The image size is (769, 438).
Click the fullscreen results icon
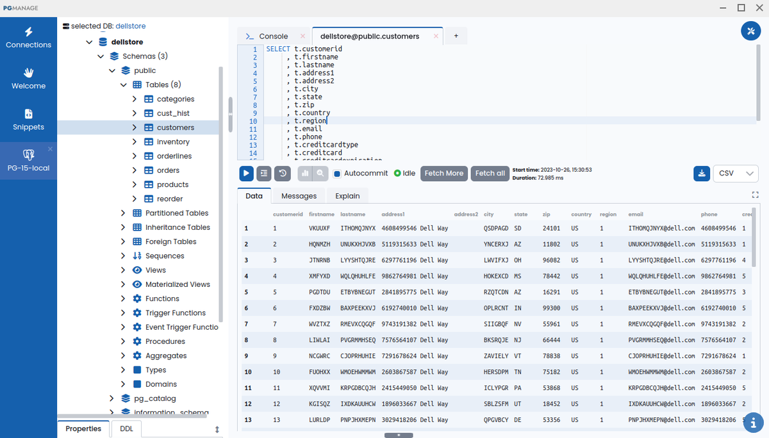pyautogui.click(x=754, y=195)
